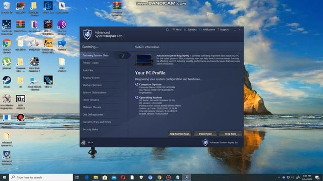This screenshot has width=323, height=181.
Task: Click the Advanced System Repair, Inc footer logo
Action: pyautogui.click(x=205, y=142)
